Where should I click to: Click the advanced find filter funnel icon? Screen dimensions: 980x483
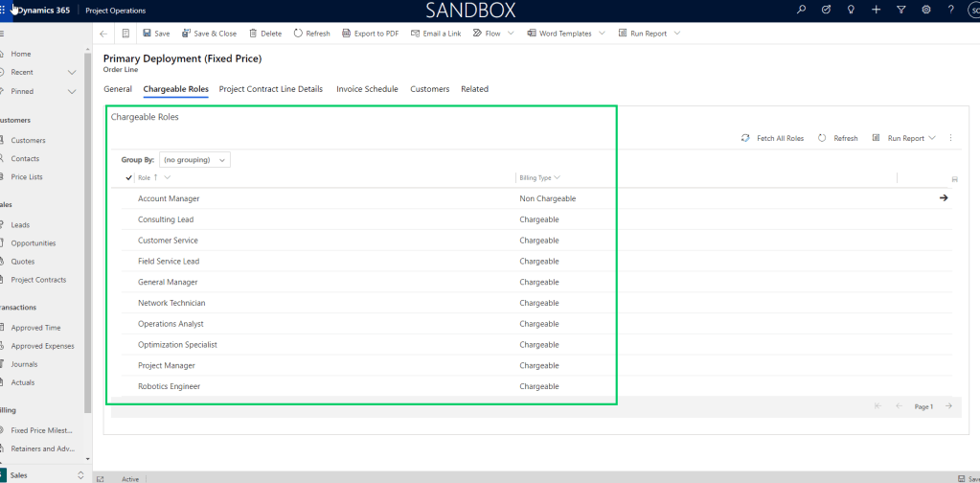tap(900, 10)
